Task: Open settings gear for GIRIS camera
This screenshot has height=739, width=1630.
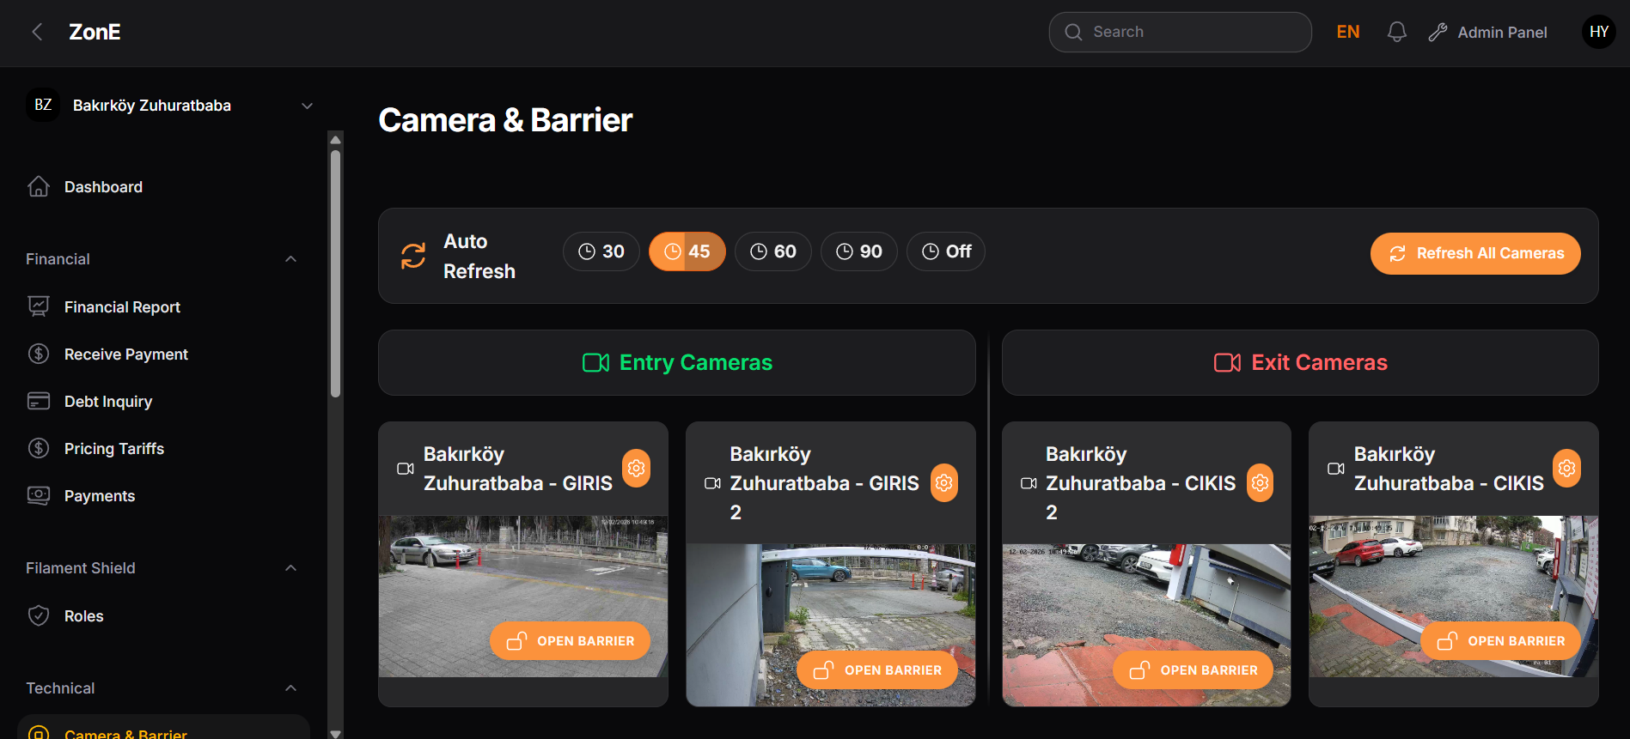Action: 637,468
